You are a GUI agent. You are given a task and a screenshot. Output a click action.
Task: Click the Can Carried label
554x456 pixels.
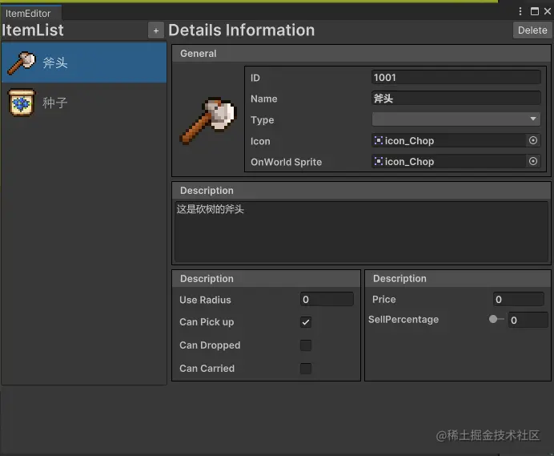pyautogui.click(x=207, y=369)
